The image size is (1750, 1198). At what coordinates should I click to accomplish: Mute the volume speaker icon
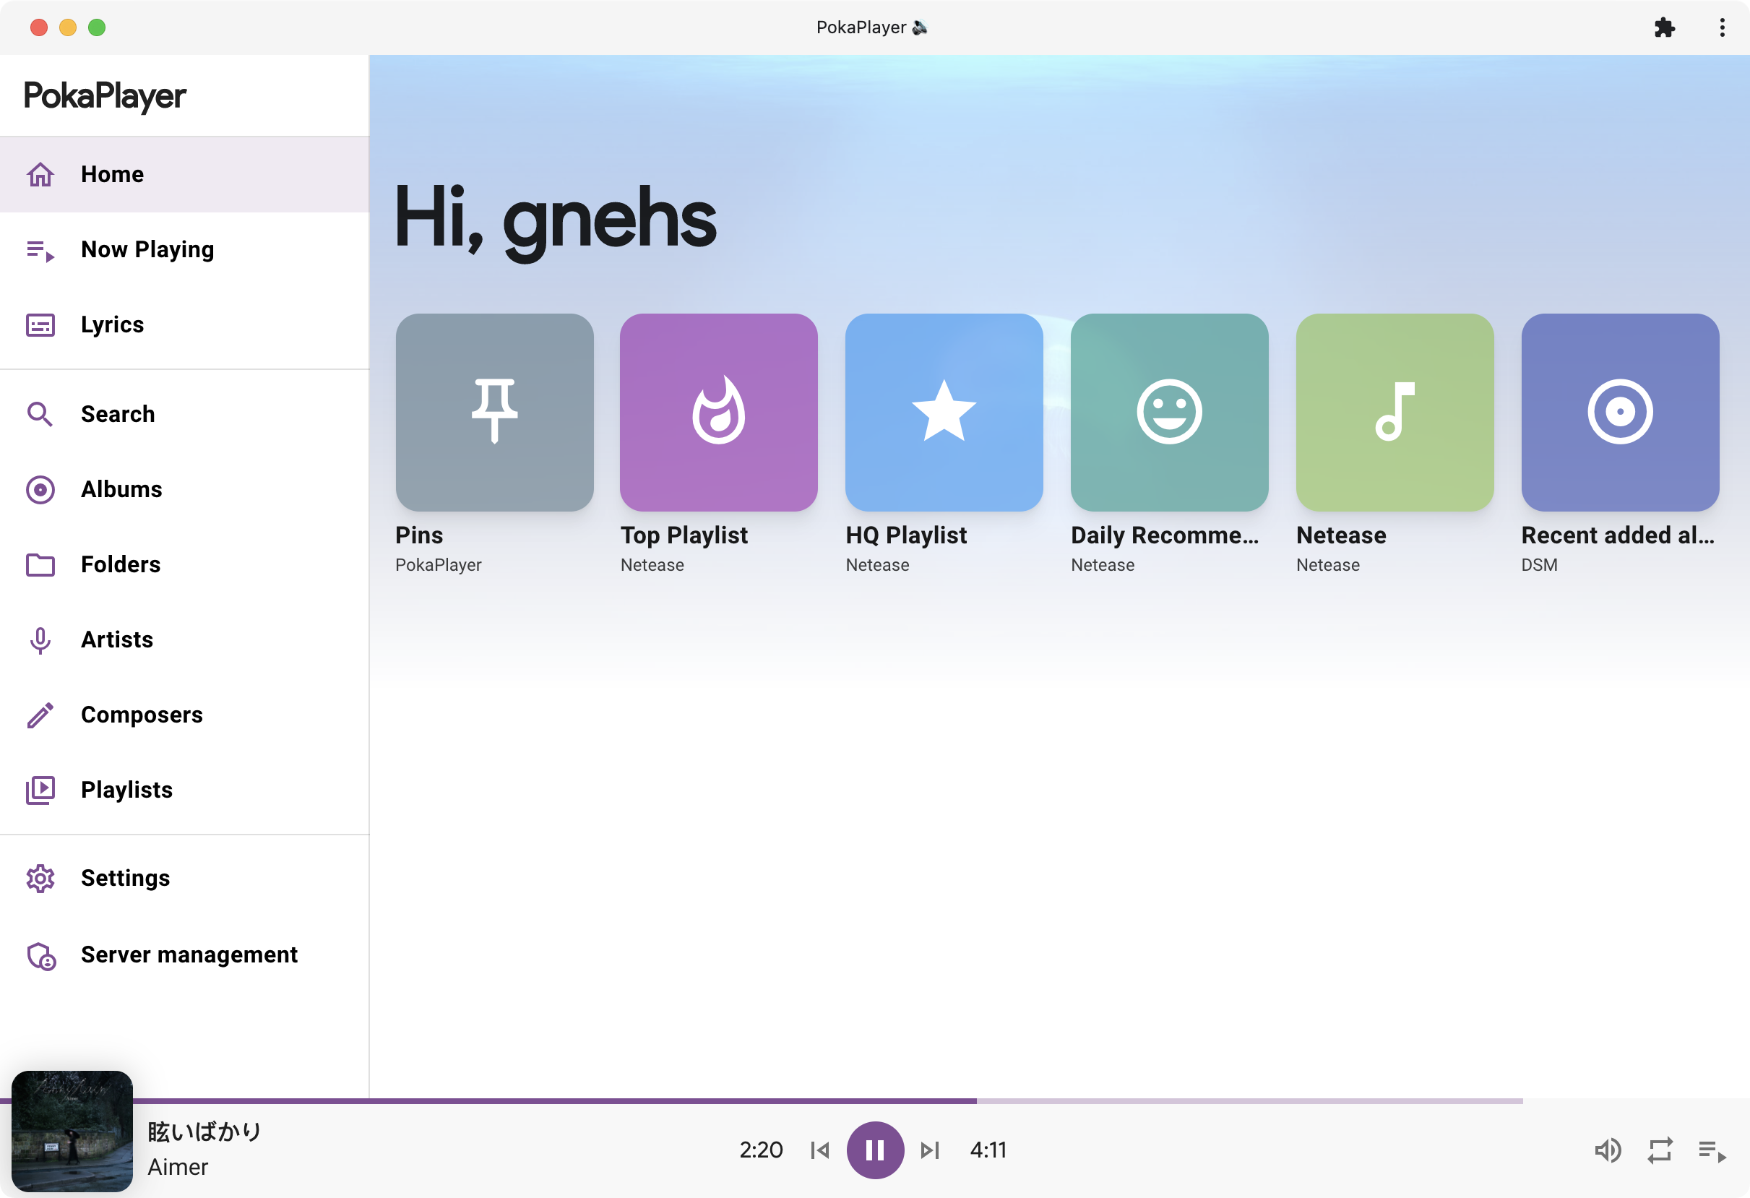pos(1607,1150)
